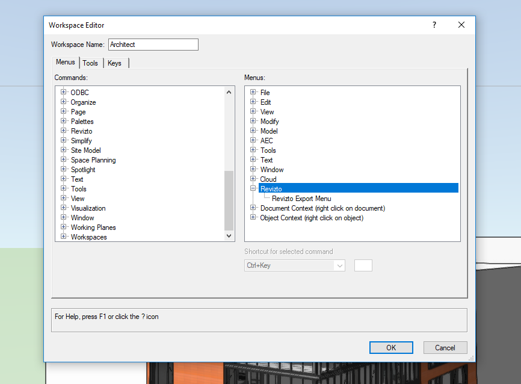Click the Workspace Name text field
Viewport: 521px width, 384px height.
(153, 45)
